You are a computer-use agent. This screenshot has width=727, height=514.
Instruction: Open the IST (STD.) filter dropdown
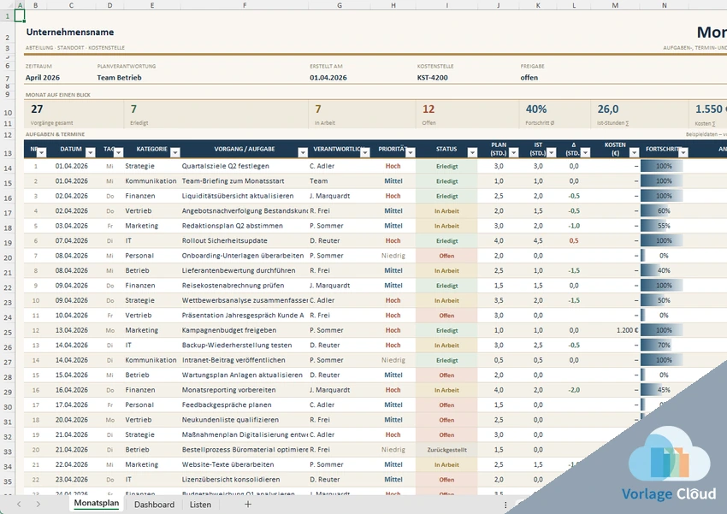tap(552, 152)
